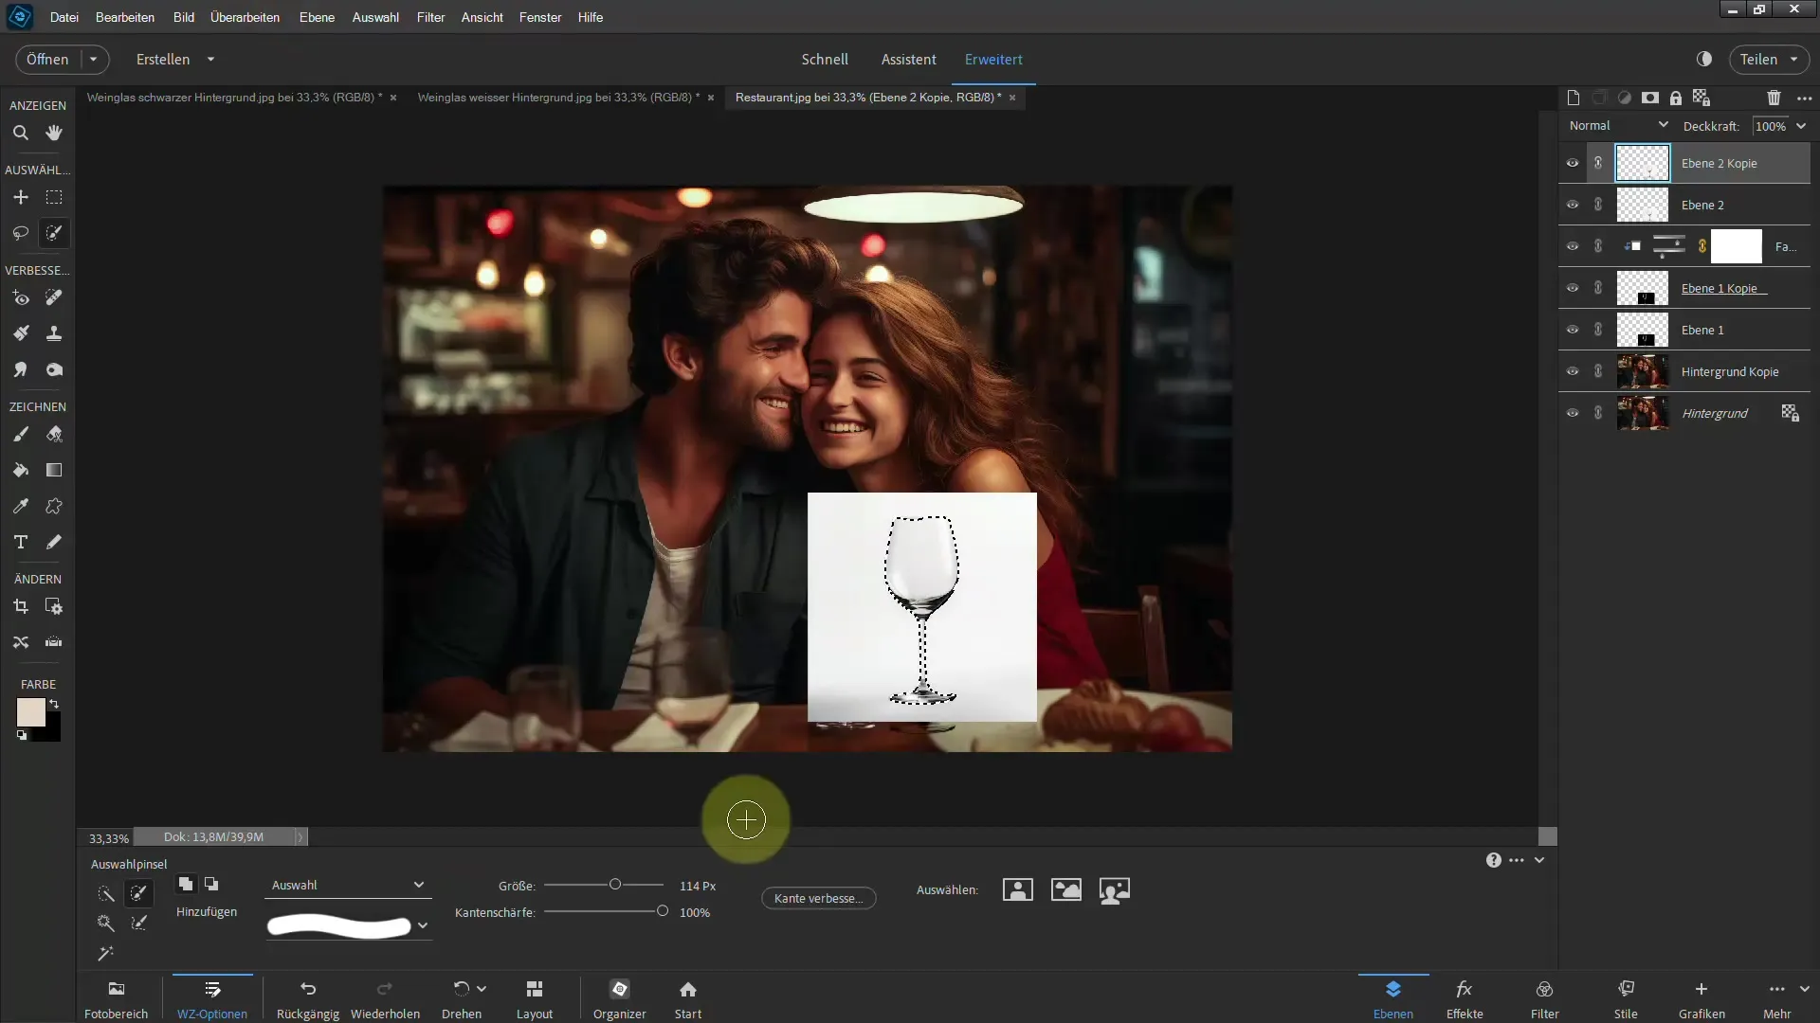Screen dimensions: 1820x1023
Task: Select the Lasso tool
Action: coord(20,233)
